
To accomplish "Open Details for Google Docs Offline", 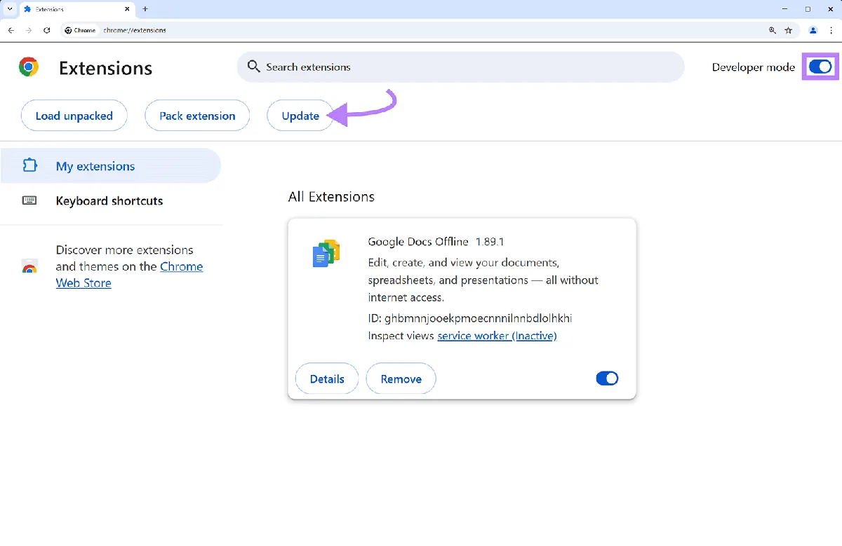I will 327,378.
